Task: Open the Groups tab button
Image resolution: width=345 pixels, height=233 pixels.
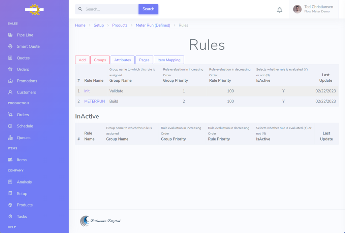Action: (x=100, y=60)
